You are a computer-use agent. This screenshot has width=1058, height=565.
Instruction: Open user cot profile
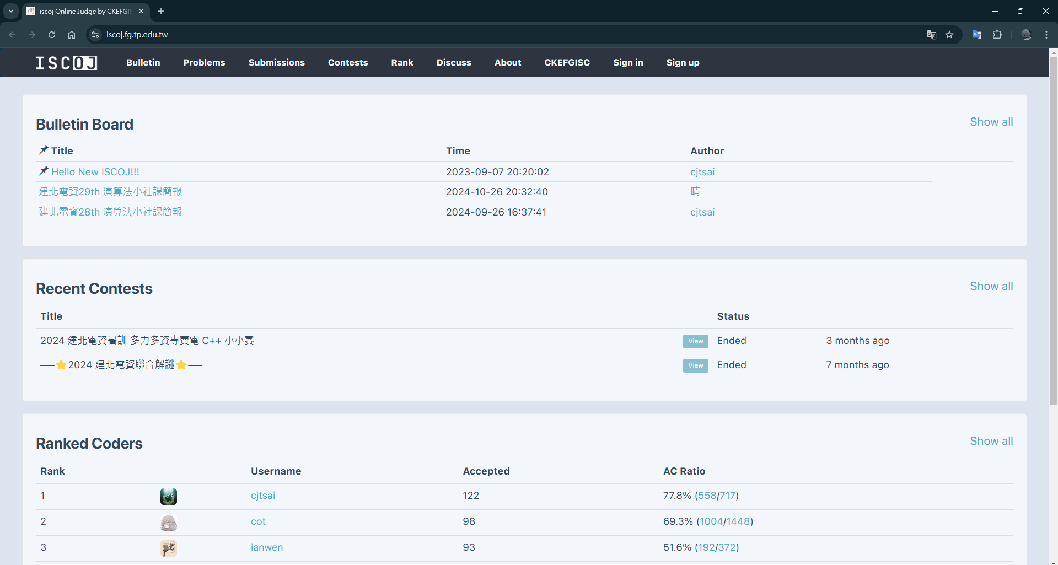point(258,521)
